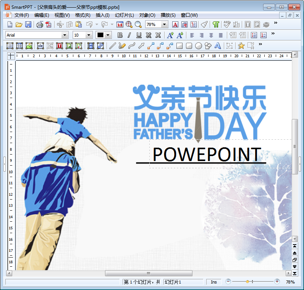Click the star animation icon
Image resolution: width=304 pixels, height=290 pixels.
(241, 46)
